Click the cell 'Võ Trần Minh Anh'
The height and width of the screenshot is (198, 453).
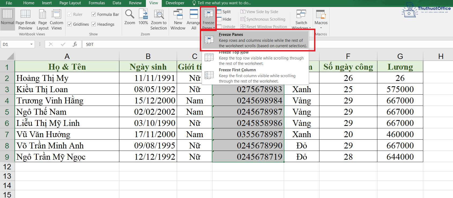[67, 145]
